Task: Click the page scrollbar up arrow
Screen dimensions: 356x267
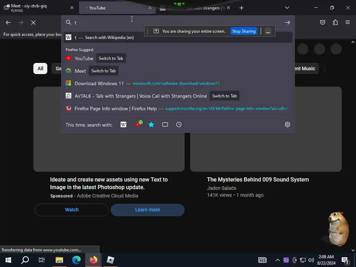Action: coord(353,42)
